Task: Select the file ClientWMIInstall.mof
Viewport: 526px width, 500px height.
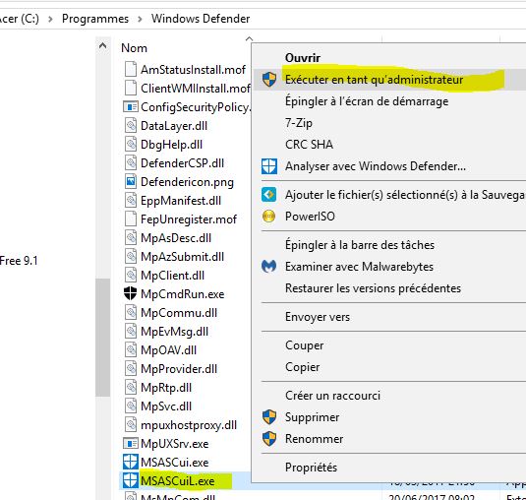Action: [196, 89]
